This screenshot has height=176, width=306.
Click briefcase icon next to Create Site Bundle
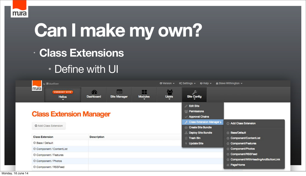[x=186, y=128]
